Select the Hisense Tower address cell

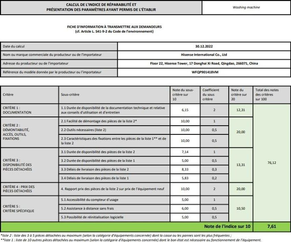pos(204,64)
